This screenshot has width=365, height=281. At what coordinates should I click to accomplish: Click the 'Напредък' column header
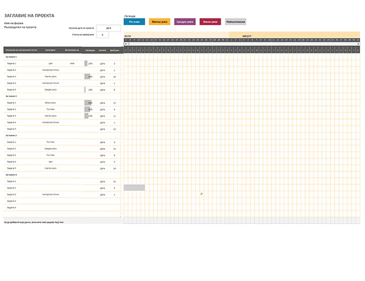pyautogui.click(x=90, y=50)
